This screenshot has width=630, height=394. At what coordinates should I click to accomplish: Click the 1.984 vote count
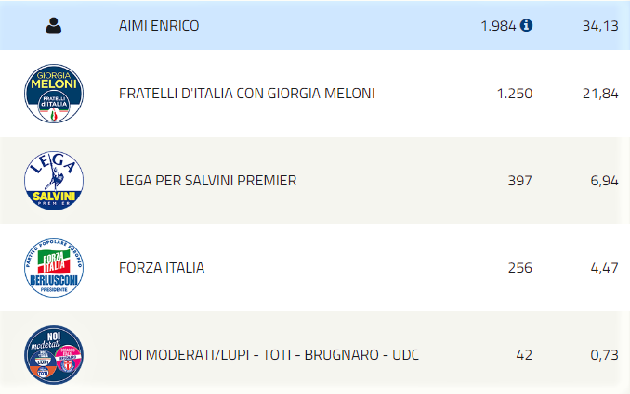click(x=498, y=26)
